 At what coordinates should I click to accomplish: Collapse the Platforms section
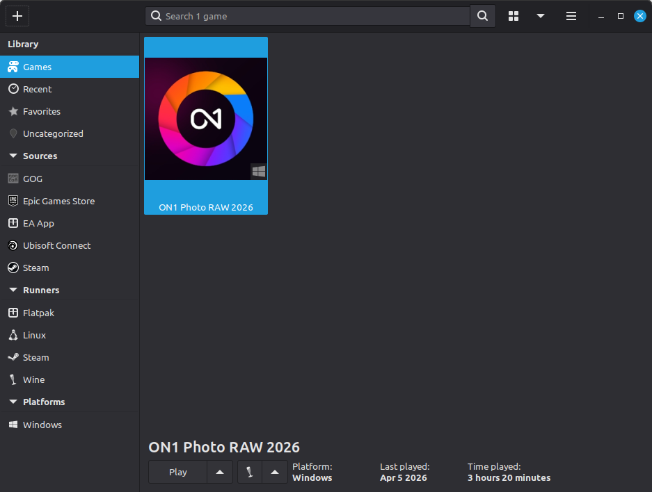pos(11,402)
